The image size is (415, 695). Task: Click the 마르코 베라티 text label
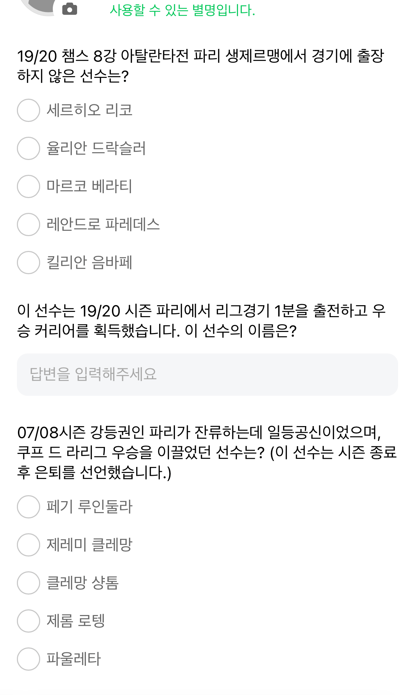[89, 186]
